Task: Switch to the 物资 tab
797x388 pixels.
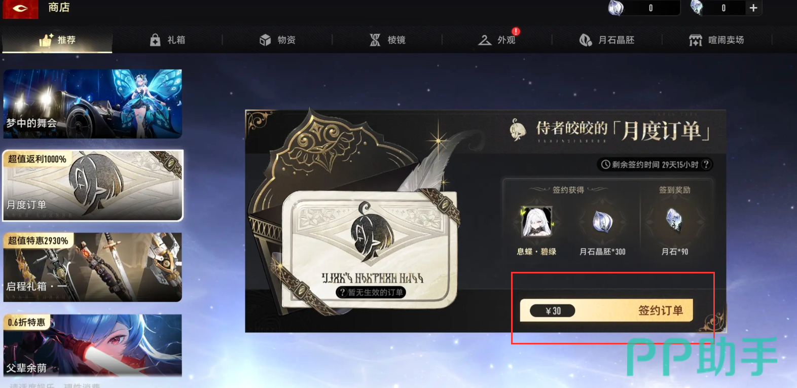Action: [277, 40]
